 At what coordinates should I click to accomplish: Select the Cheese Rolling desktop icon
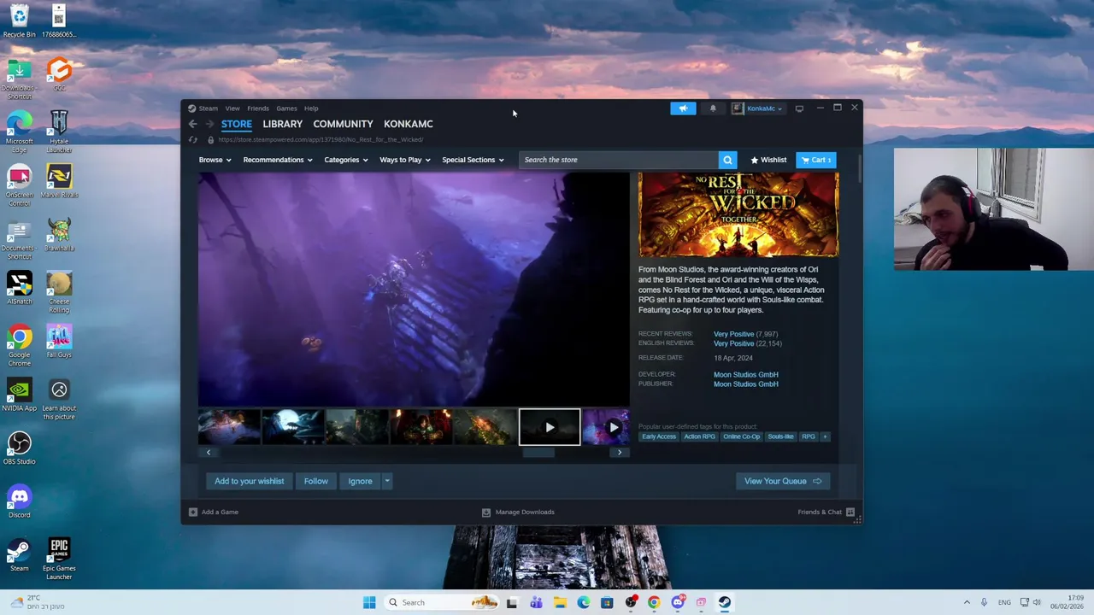coord(59,292)
